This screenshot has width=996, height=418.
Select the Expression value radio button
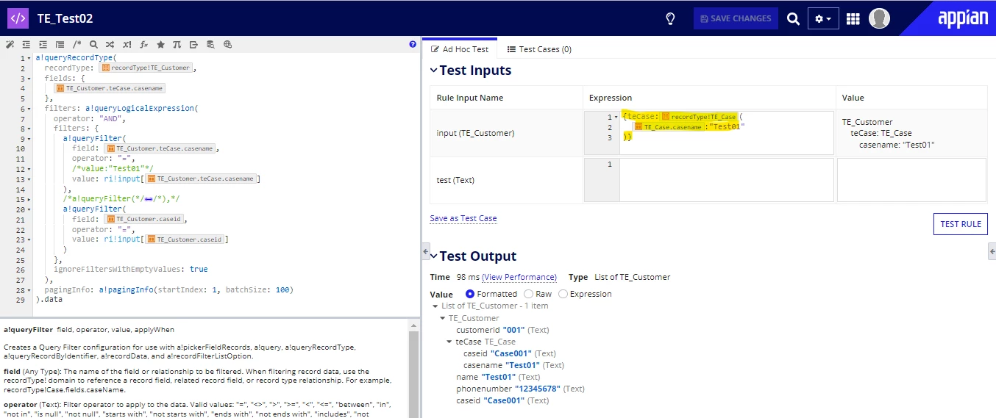pos(563,294)
